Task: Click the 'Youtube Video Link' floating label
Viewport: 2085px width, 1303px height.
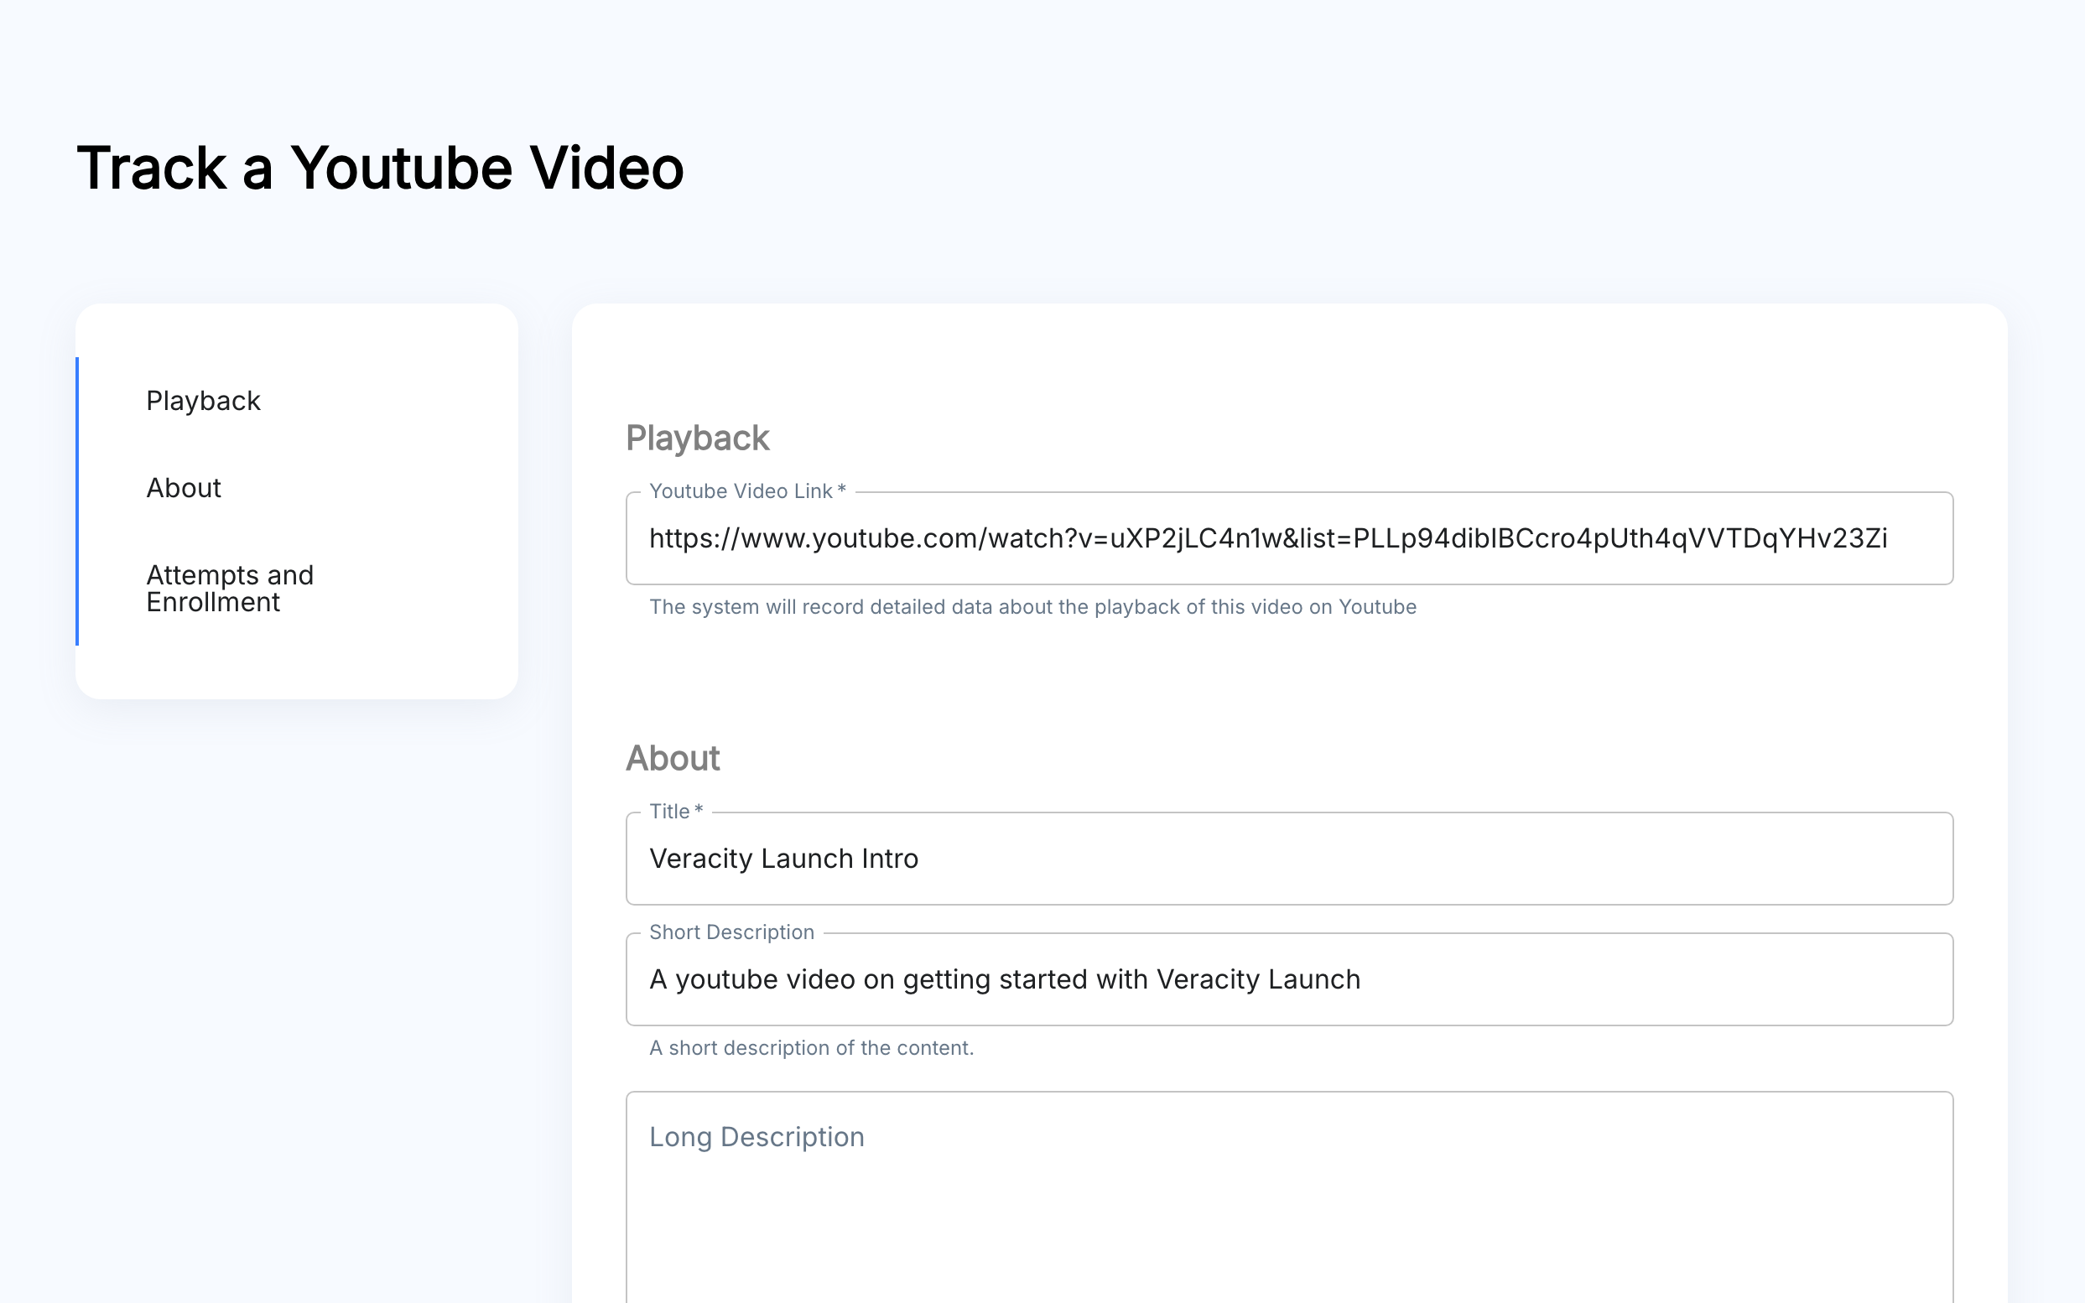Action: click(740, 491)
